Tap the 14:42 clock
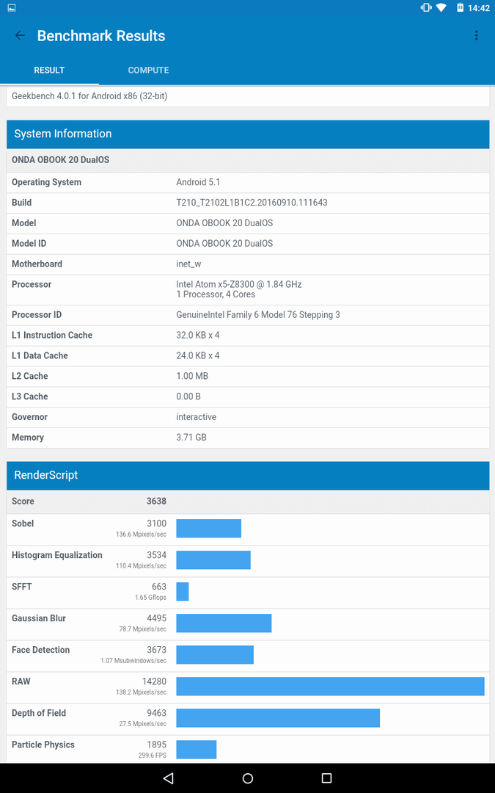Image resolution: width=495 pixels, height=793 pixels. 478,8
